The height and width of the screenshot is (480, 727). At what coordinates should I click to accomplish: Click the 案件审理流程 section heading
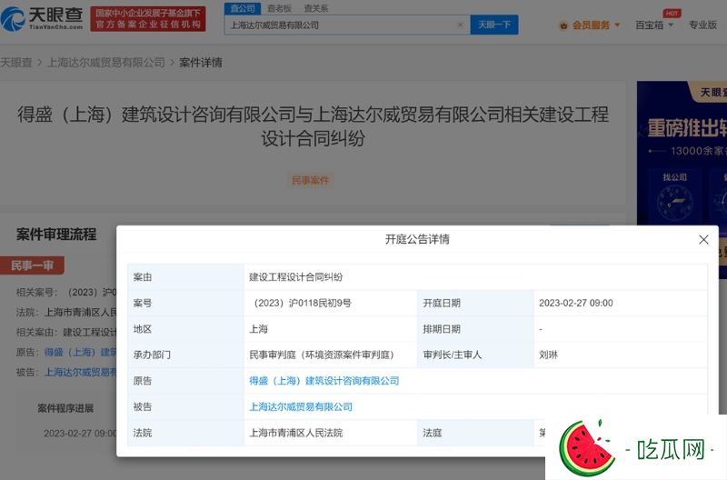point(56,235)
